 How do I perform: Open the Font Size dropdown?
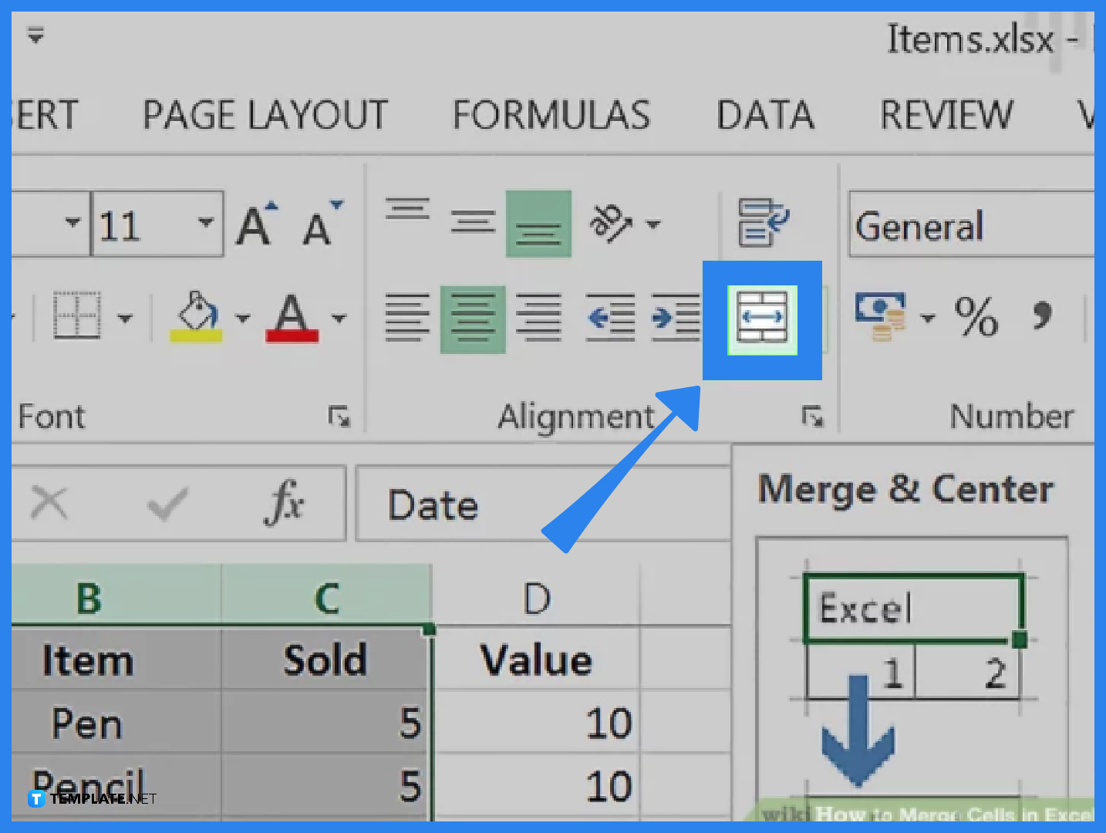(204, 223)
